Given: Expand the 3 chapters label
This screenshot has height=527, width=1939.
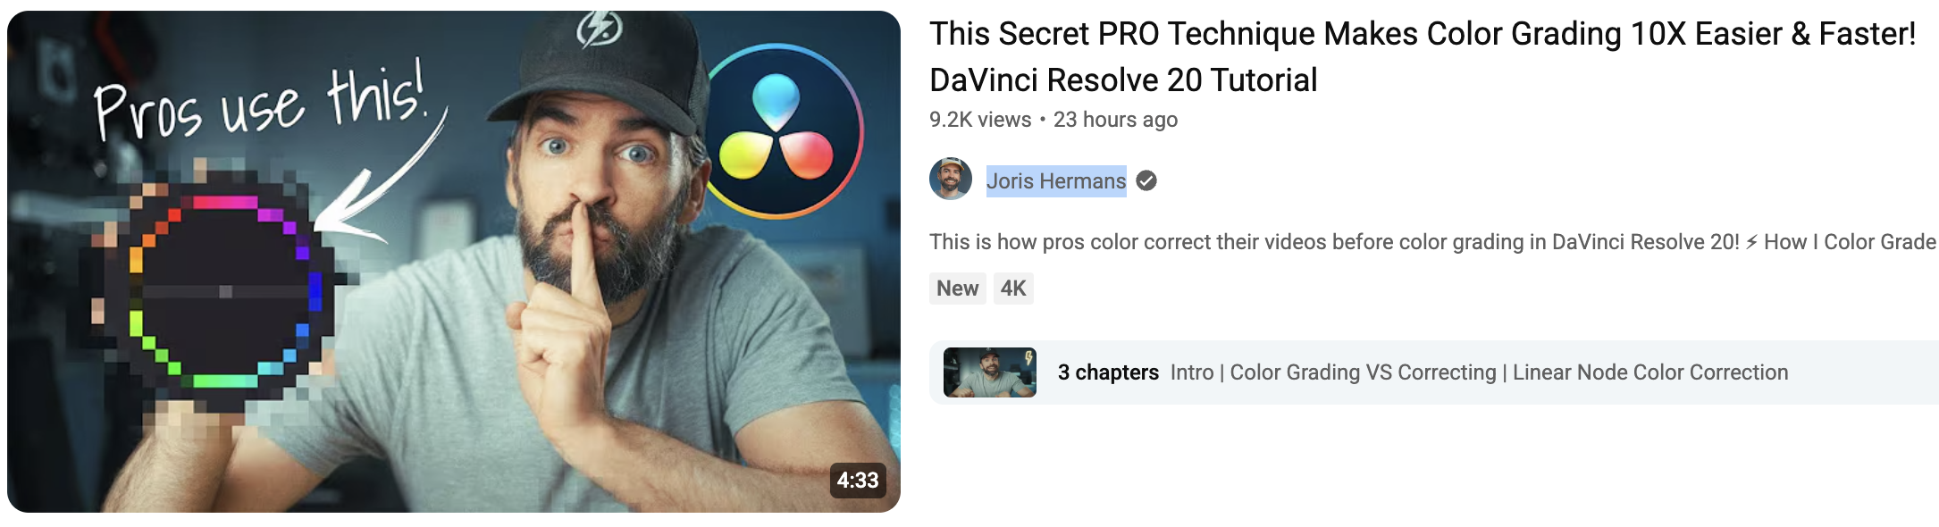Looking at the screenshot, I should point(1108,372).
